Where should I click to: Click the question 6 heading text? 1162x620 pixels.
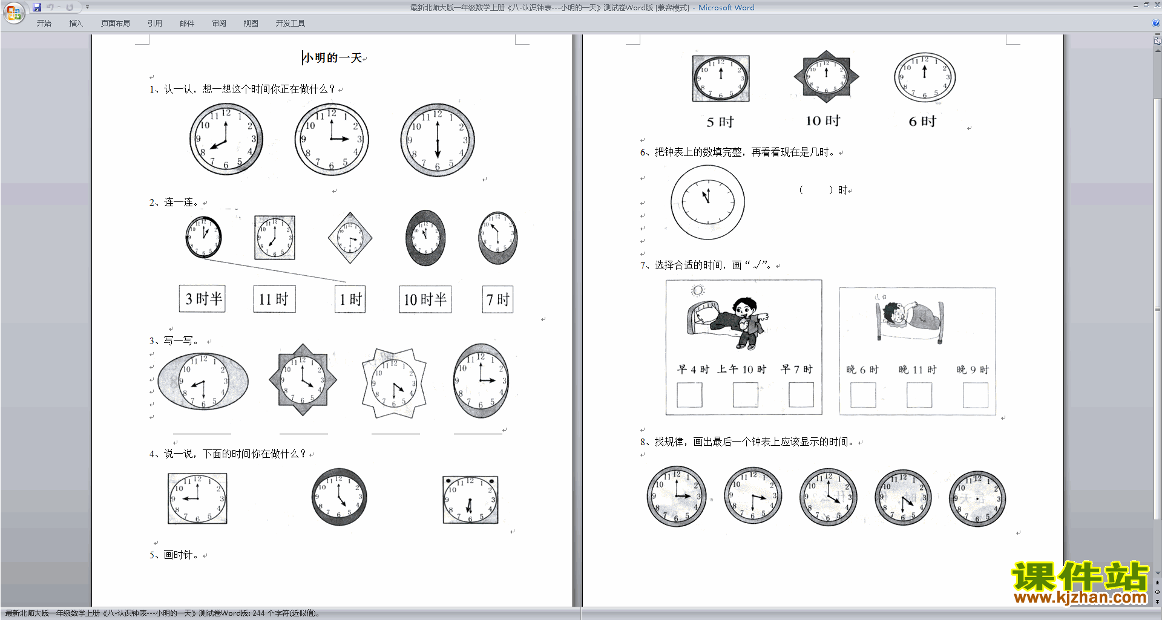point(738,152)
